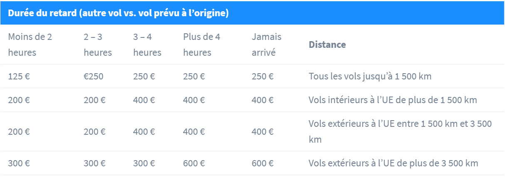This screenshot has height=178, width=505.
Task: Click "600 €" in the Plus de 4 heures column
Action: 194,163
